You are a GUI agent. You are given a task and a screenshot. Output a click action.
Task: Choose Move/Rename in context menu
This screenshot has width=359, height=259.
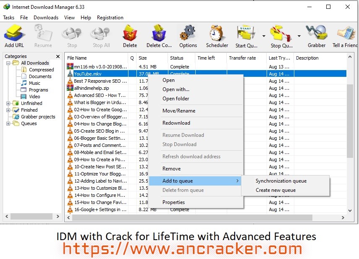(x=179, y=111)
